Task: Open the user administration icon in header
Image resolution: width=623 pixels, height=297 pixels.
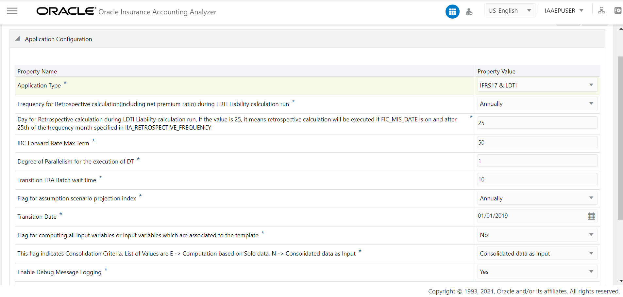Action: [469, 12]
